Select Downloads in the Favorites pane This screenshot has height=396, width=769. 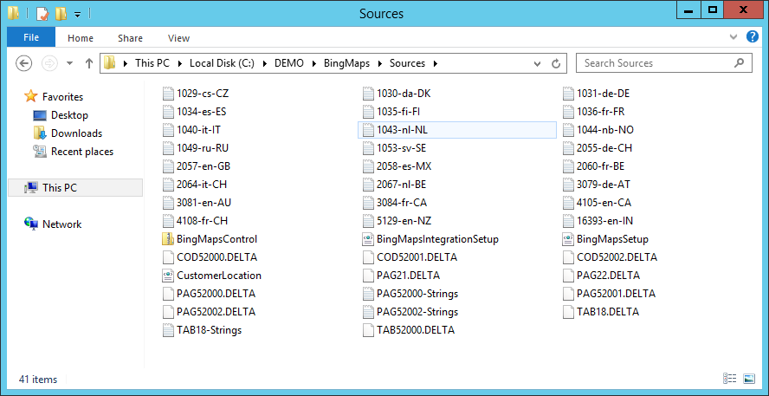point(76,133)
